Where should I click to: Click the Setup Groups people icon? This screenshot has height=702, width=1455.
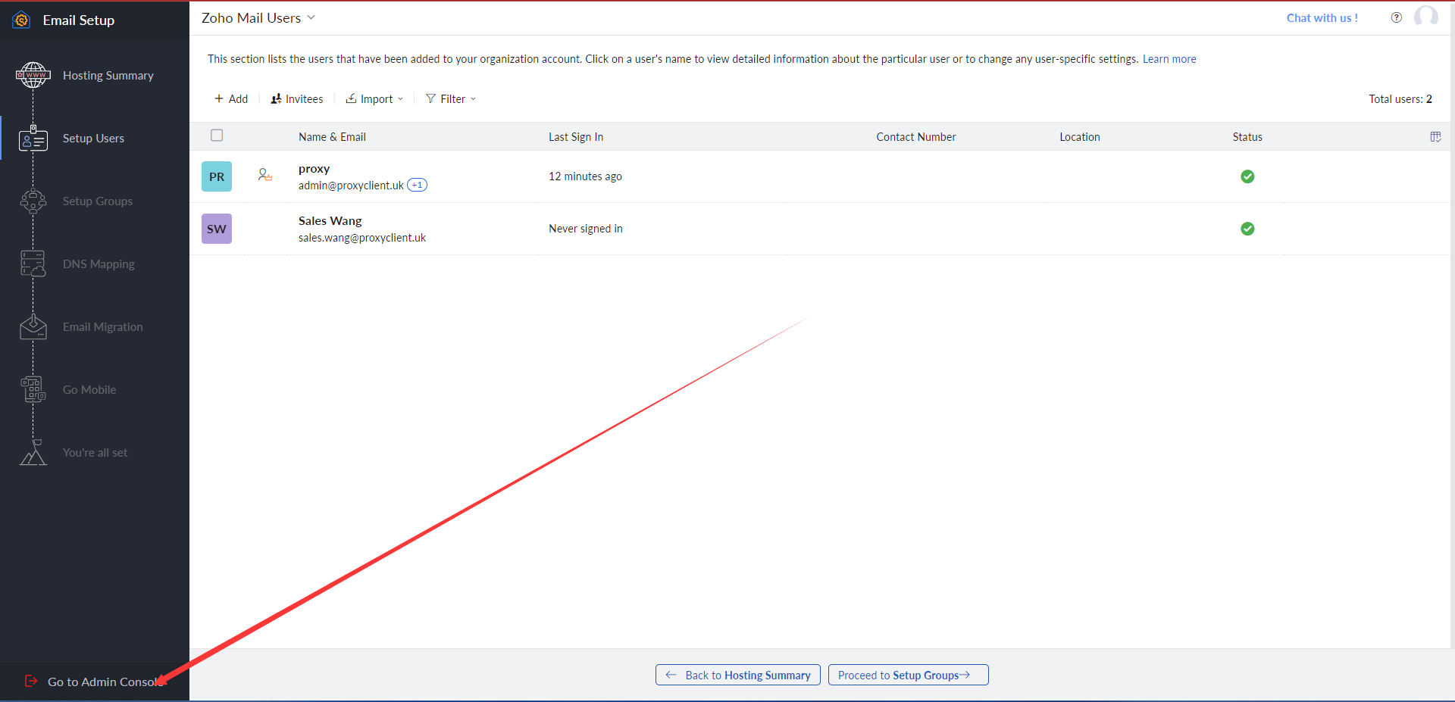pyautogui.click(x=33, y=201)
